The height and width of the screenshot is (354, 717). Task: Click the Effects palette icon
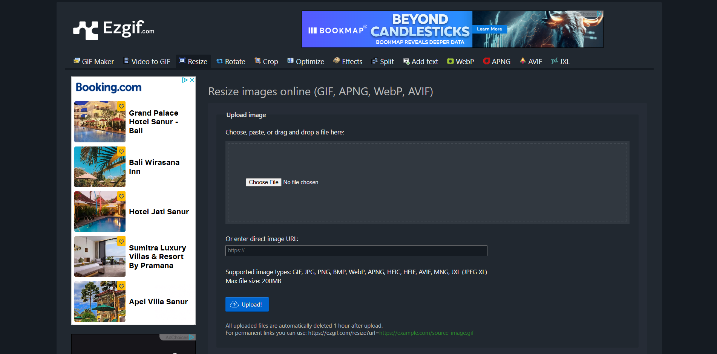coord(337,61)
